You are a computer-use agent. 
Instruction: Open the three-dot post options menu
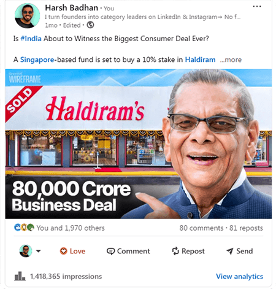pyautogui.click(x=257, y=7)
